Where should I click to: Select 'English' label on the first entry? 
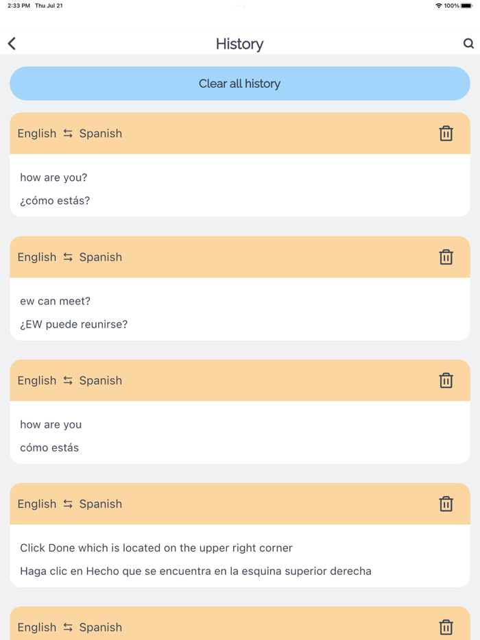tap(37, 134)
